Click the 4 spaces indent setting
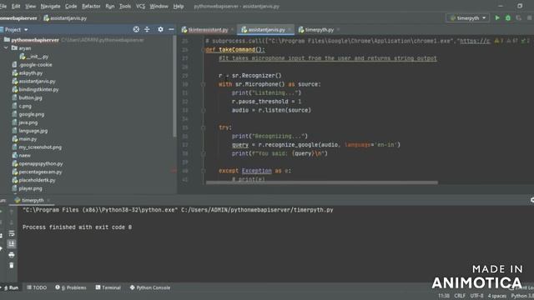The height and width of the screenshot is (300, 534). 497,296
